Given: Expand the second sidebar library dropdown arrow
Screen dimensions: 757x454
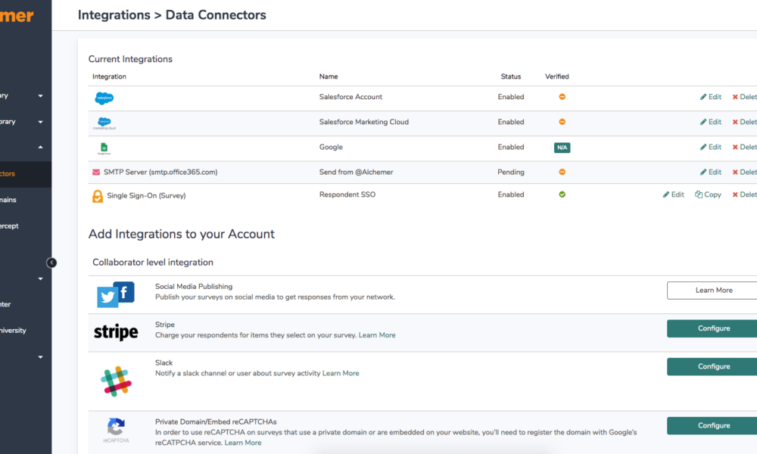Looking at the screenshot, I should coord(41,122).
